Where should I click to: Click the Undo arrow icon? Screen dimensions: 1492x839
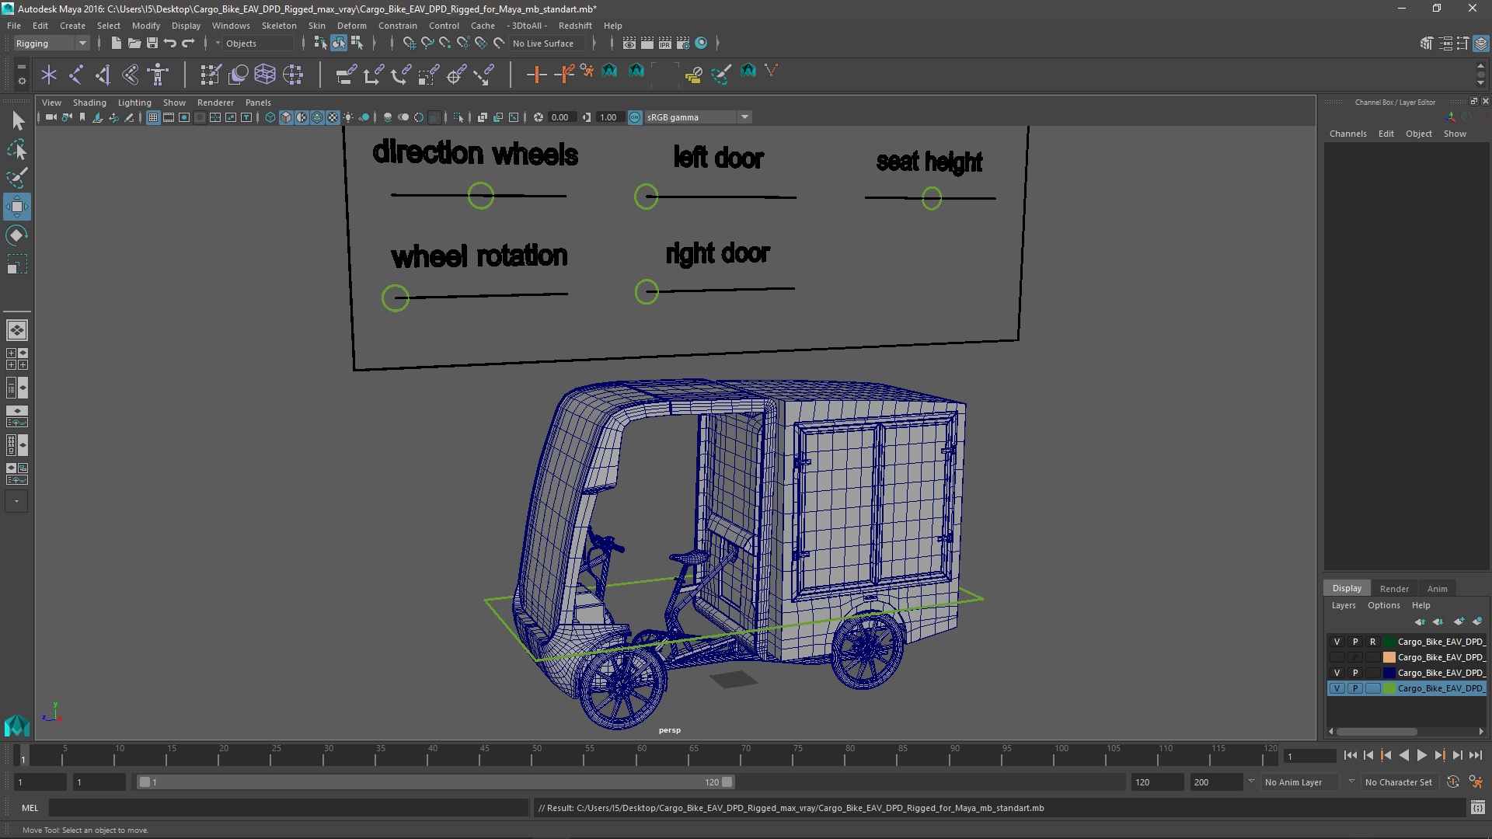(170, 44)
